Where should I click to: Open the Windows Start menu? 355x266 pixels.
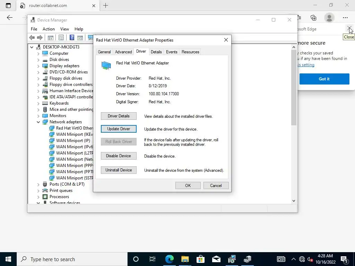8,259
